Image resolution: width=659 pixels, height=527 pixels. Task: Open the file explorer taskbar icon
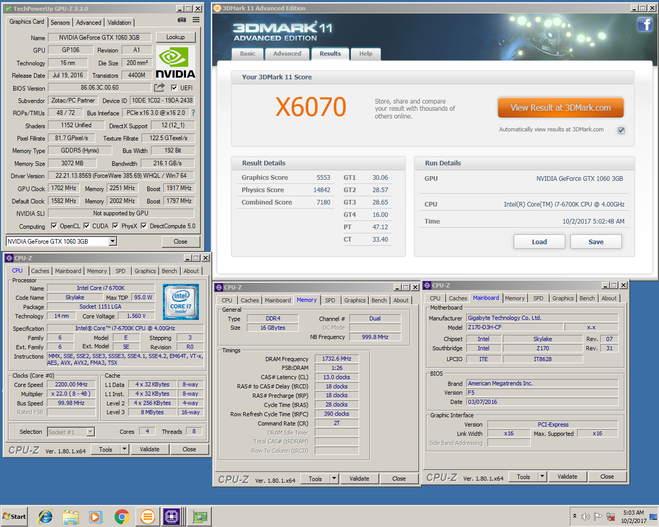tap(71, 517)
